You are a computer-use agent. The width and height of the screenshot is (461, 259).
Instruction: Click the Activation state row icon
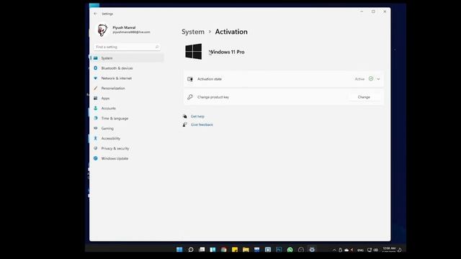pyautogui.click(x=190, y=79)
